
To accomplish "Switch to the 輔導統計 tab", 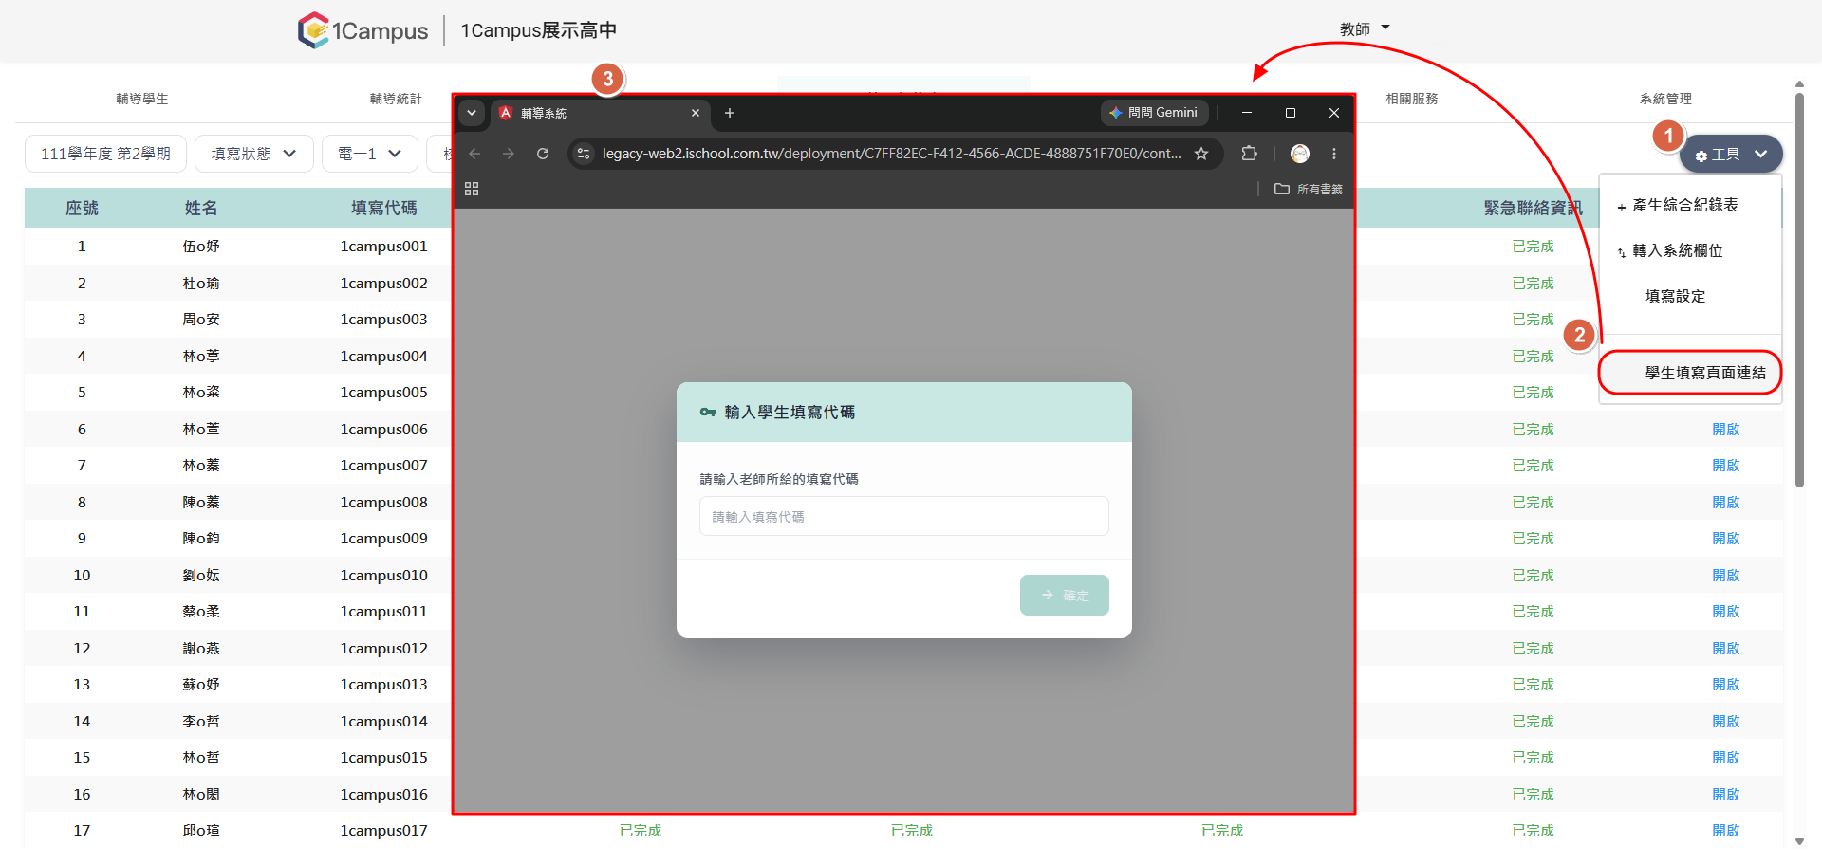I will [396, 99].
